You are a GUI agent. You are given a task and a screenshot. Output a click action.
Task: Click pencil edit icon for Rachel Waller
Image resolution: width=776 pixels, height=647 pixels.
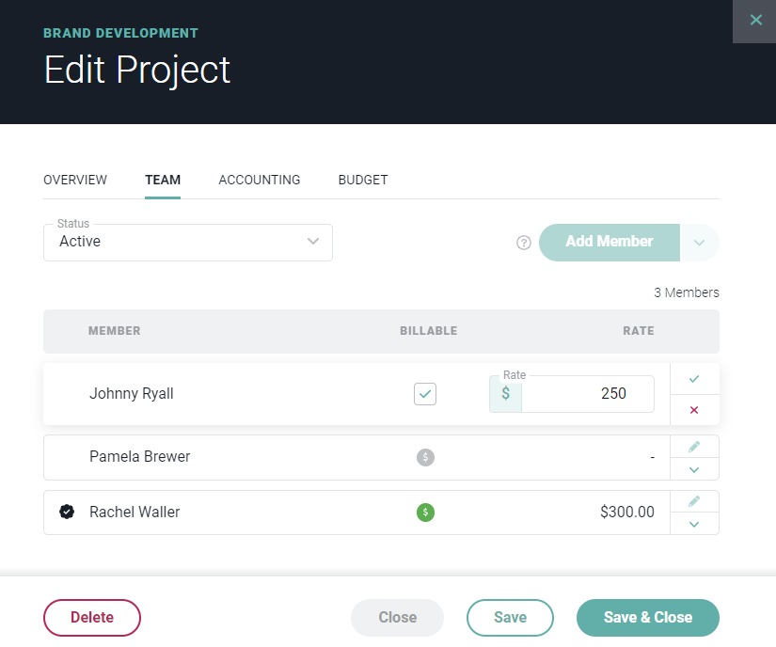pyautogui.click(x=694, y=501)
